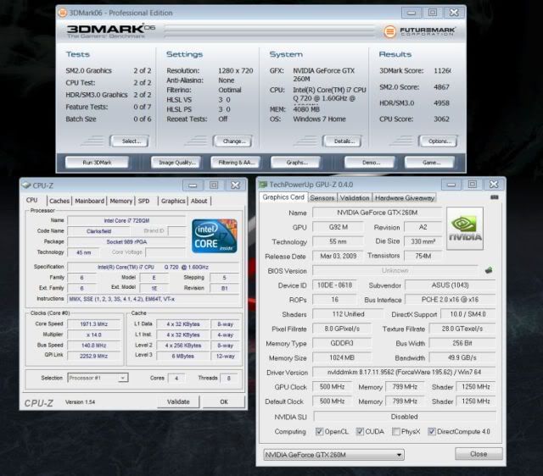Click the Package value Socket 989 rPGA
543x476 pixels.
(126, 241)
